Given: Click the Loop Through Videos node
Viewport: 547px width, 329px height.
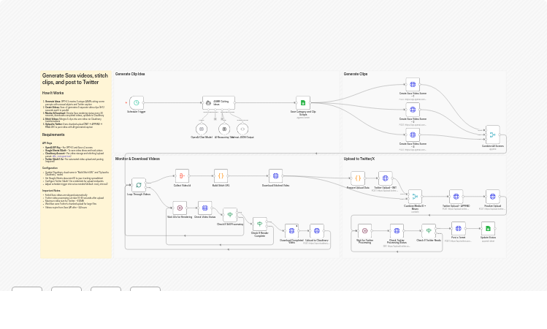Looking at the screenshot, I should [x=139, y=185].
